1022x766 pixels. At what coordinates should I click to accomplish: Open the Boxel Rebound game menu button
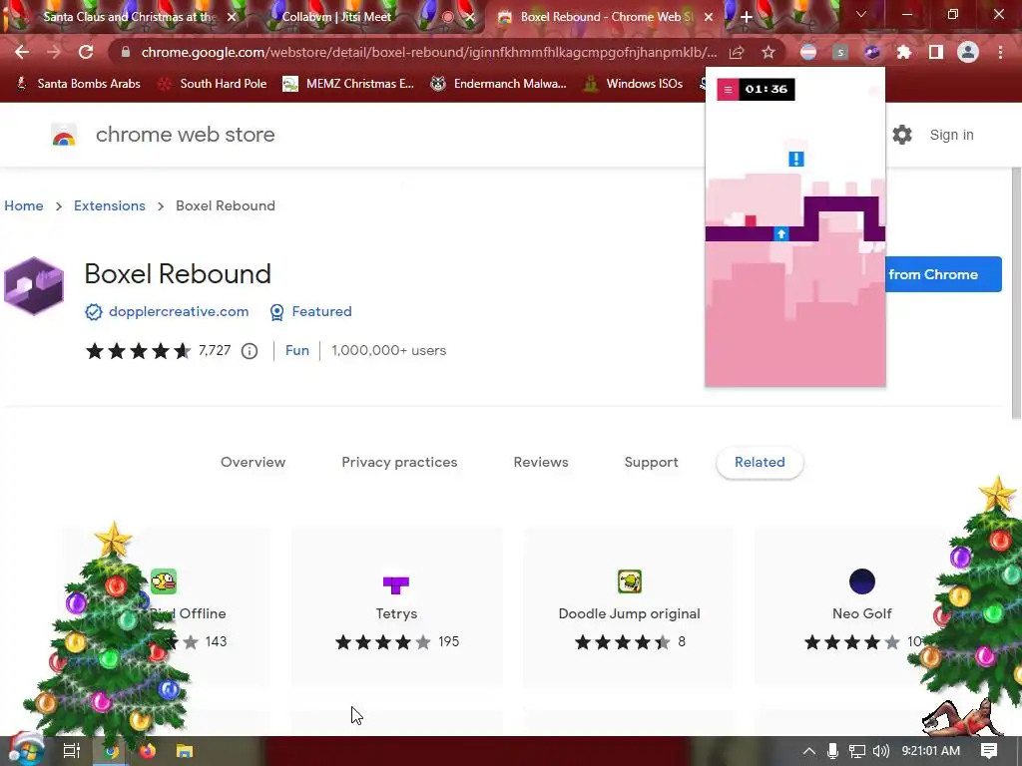pyautogui.click(x=728, y=89)
